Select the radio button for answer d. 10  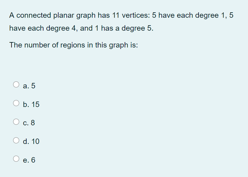click(16, 140)
